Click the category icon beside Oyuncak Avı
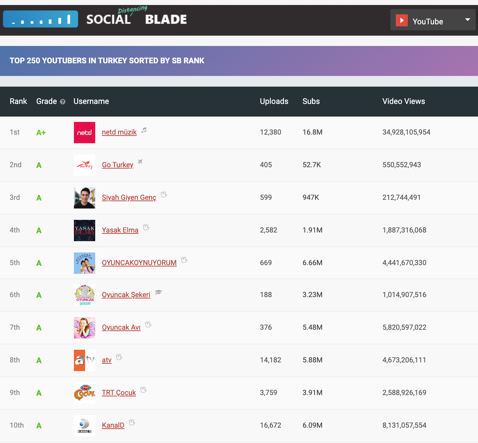 tap(148, 324)
